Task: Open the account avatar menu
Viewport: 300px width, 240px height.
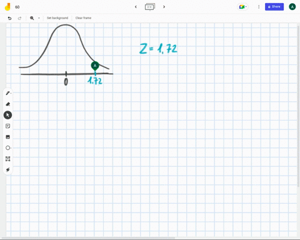Action: 292,7
